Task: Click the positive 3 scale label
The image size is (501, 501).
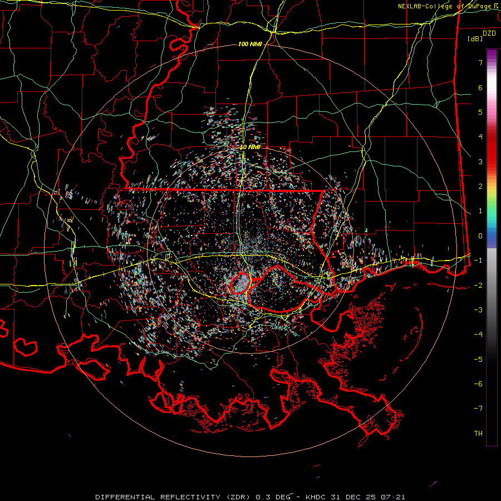Action: (x=480, y=161)
